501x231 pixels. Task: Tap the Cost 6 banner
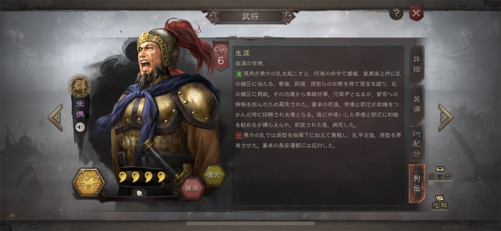point(221,55)
